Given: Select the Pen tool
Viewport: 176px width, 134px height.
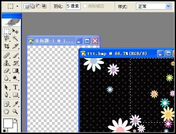Looking at the screenshot, I should coord(7,95).
